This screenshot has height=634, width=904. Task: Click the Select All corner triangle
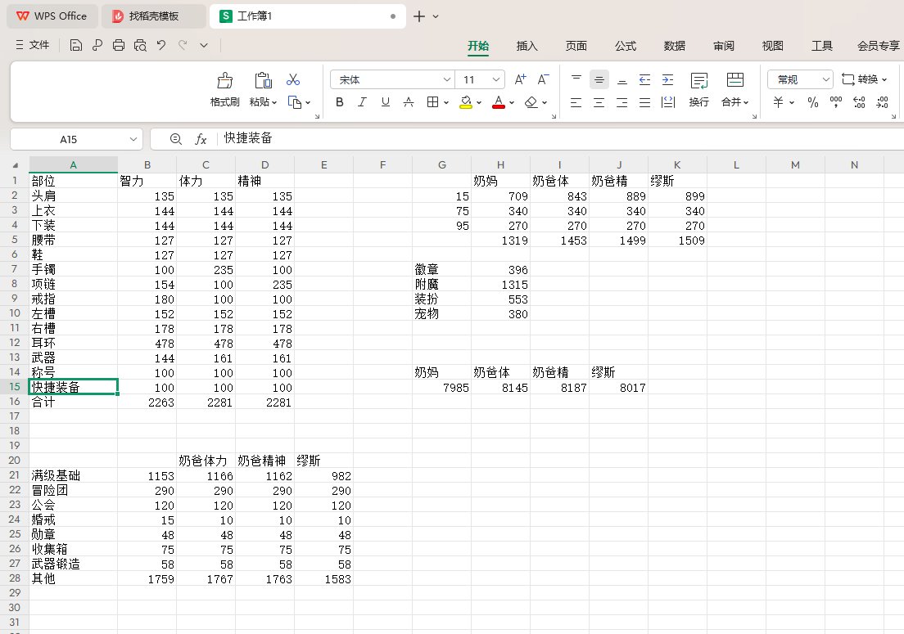(16, 165)
